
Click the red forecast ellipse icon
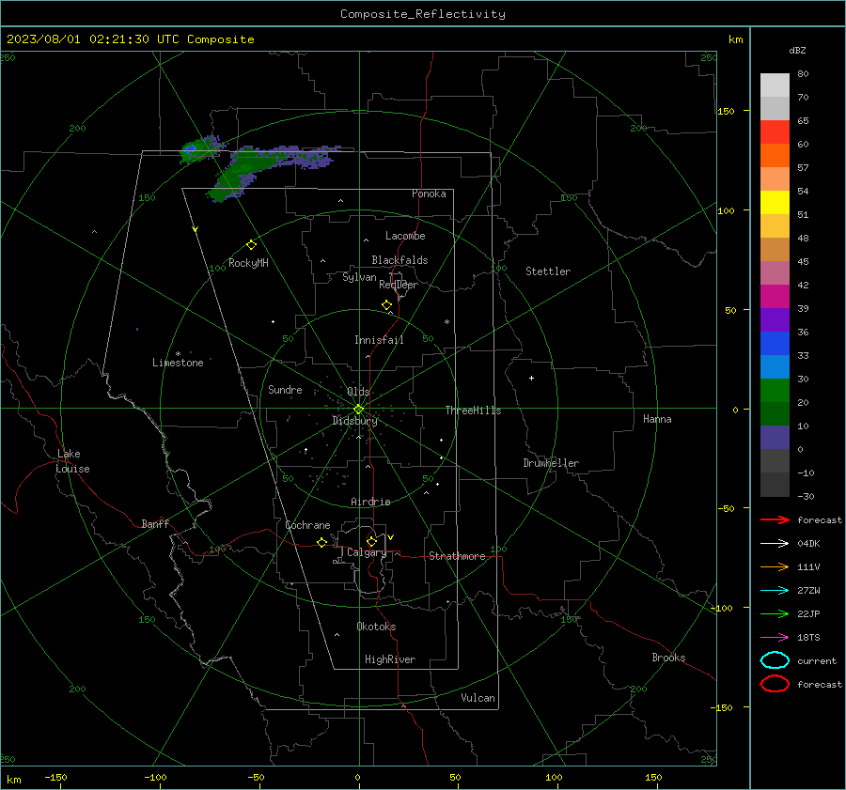(775, 684)
